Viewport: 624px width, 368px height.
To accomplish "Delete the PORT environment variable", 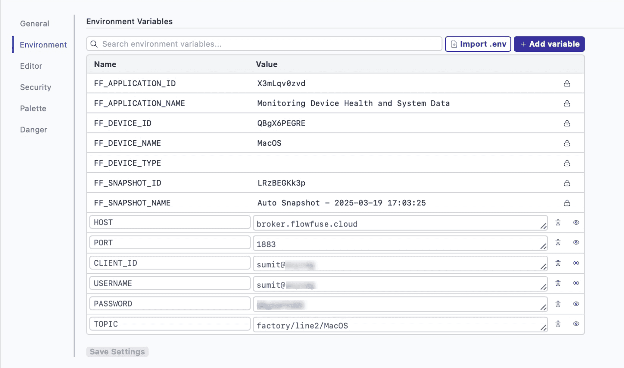I will (558, 242).
